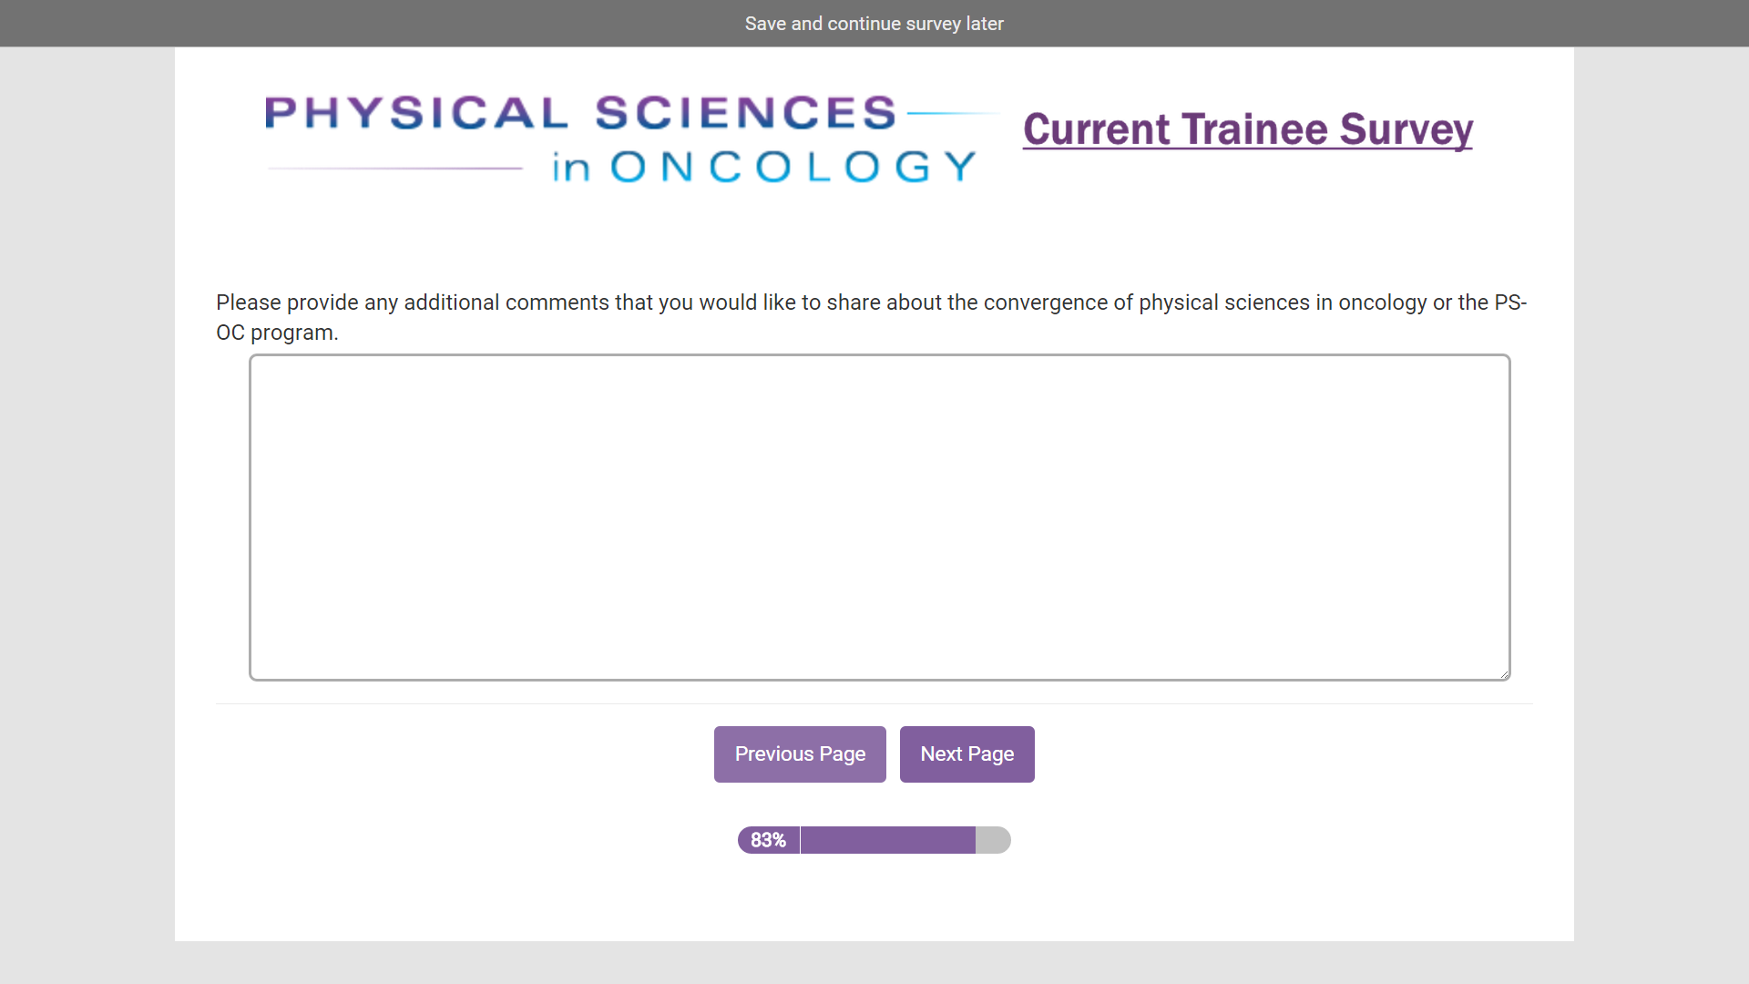Click the purple filled progress bar section
Viewport: 1749px width, 984px height.
click(888, 840)
